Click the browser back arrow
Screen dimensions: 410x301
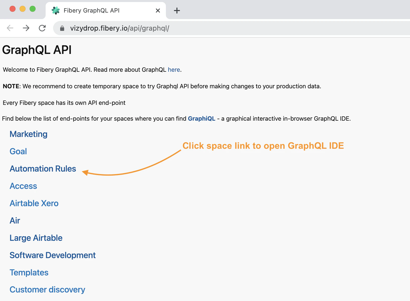(10, 28)
